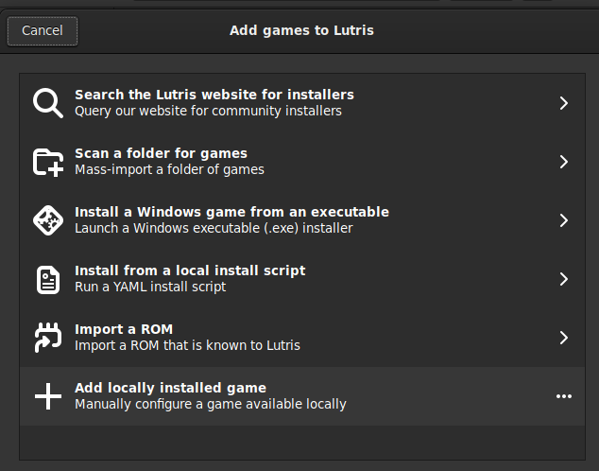Expand the local install script chevron
Image resolution: width=599 pixels, height=471 pixels.
[564, 279]
